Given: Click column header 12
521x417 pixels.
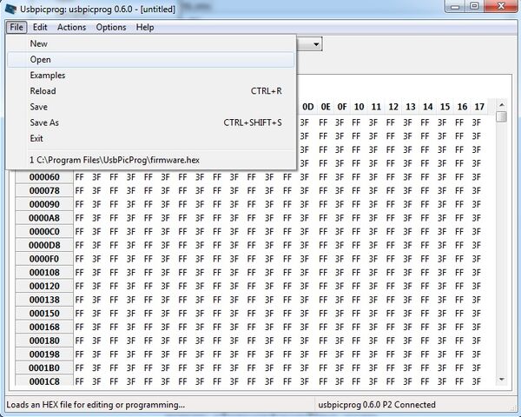Looking at the screenshot, I should click(393, 107).
